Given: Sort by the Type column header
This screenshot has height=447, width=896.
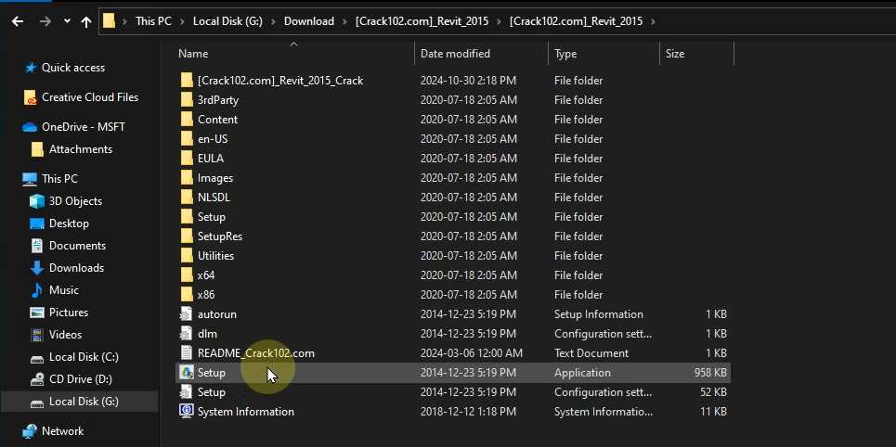Looking at the screenshot, I should coord(565,54).
